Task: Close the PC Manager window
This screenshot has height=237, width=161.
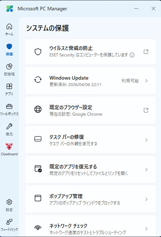Action: (153, 9)
